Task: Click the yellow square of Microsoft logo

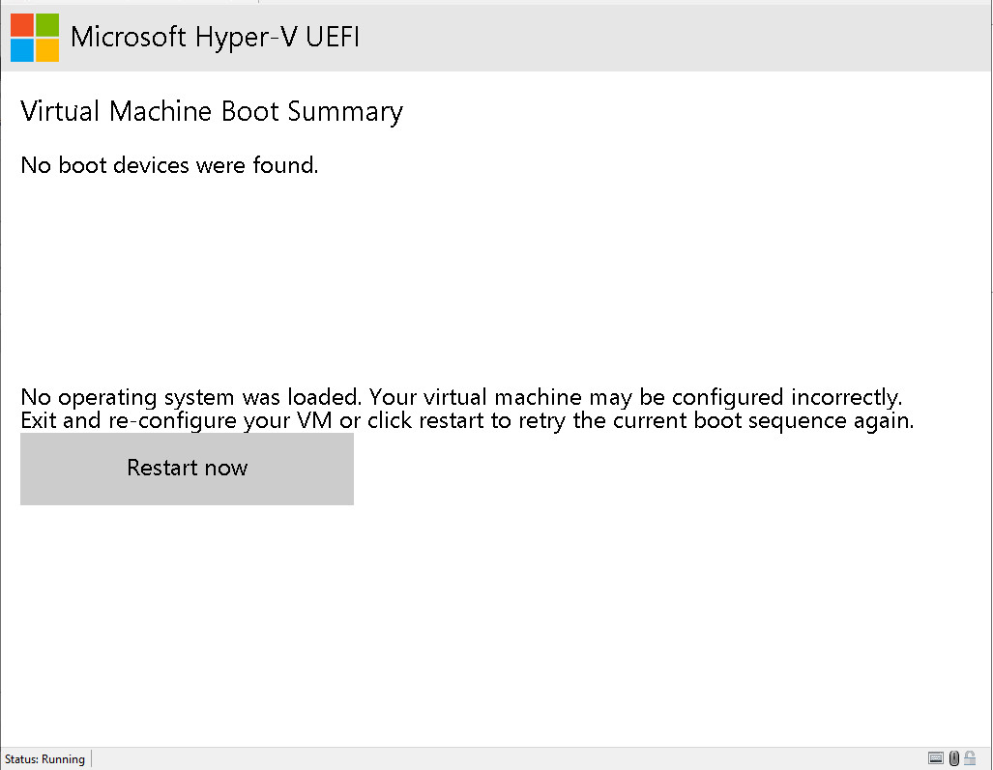Action: click(x=47, y=50)
